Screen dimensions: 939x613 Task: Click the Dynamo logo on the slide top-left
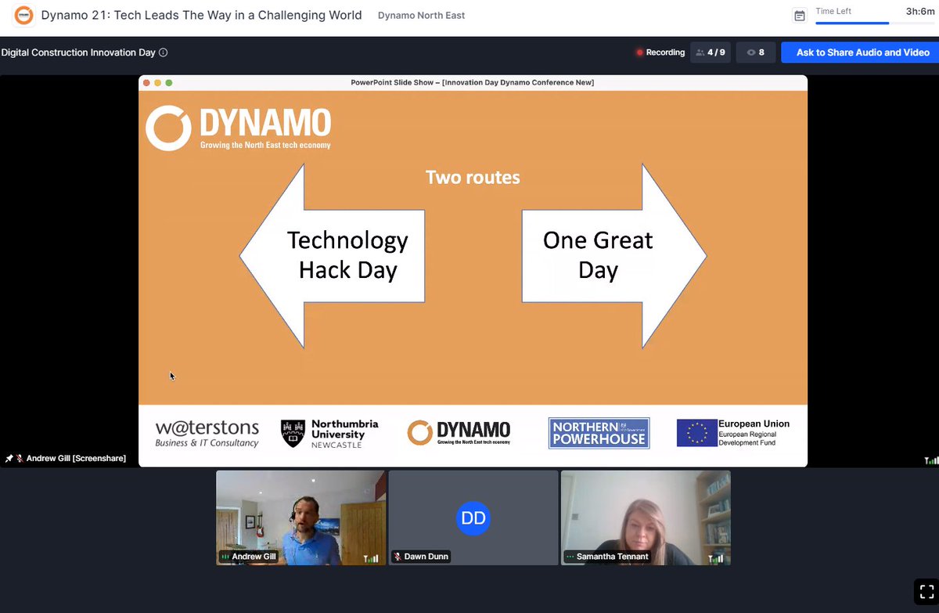[x=238, y=129]
